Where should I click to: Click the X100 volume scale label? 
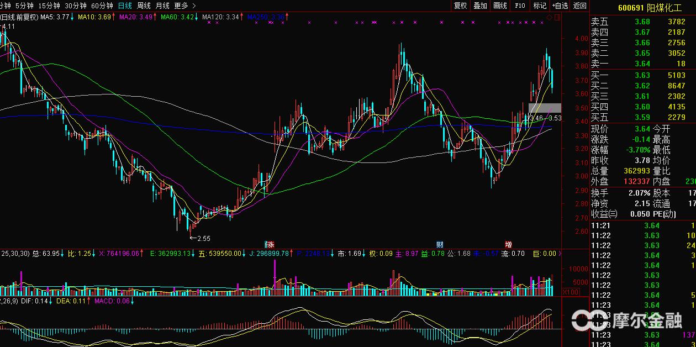pos(570,292)
